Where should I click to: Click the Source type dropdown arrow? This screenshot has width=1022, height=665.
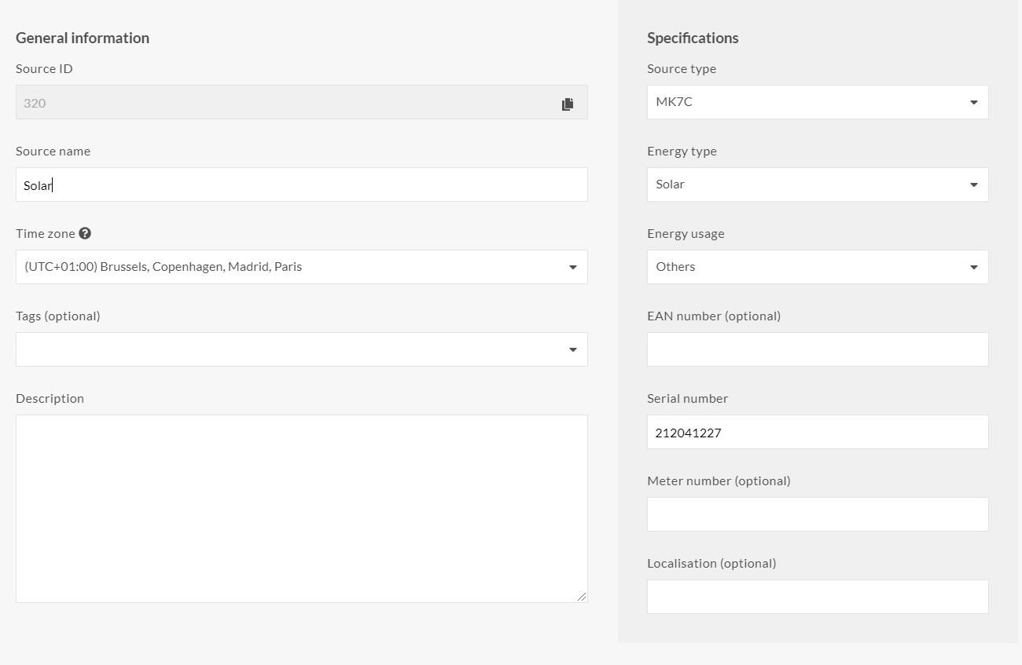972,102
